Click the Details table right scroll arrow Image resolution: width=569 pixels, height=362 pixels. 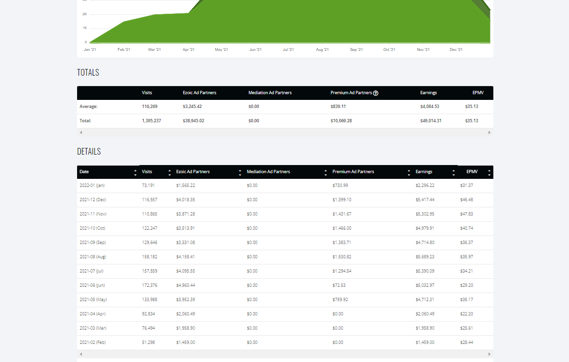[489, 354]
